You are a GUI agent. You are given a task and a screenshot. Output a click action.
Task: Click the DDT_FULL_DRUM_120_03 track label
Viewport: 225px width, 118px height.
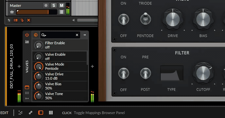pos(11,66)
